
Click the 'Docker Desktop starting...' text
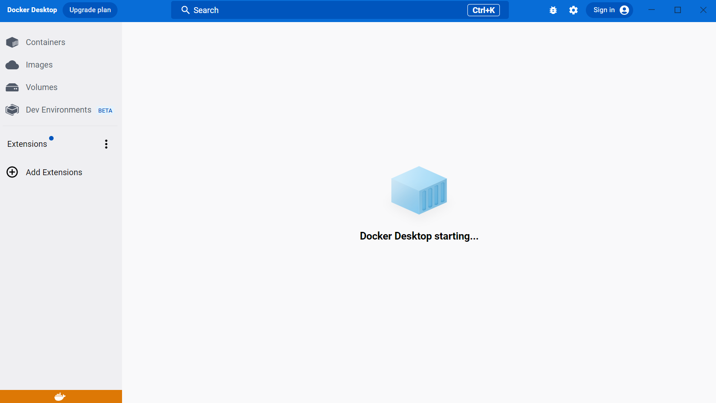(419, 236)
